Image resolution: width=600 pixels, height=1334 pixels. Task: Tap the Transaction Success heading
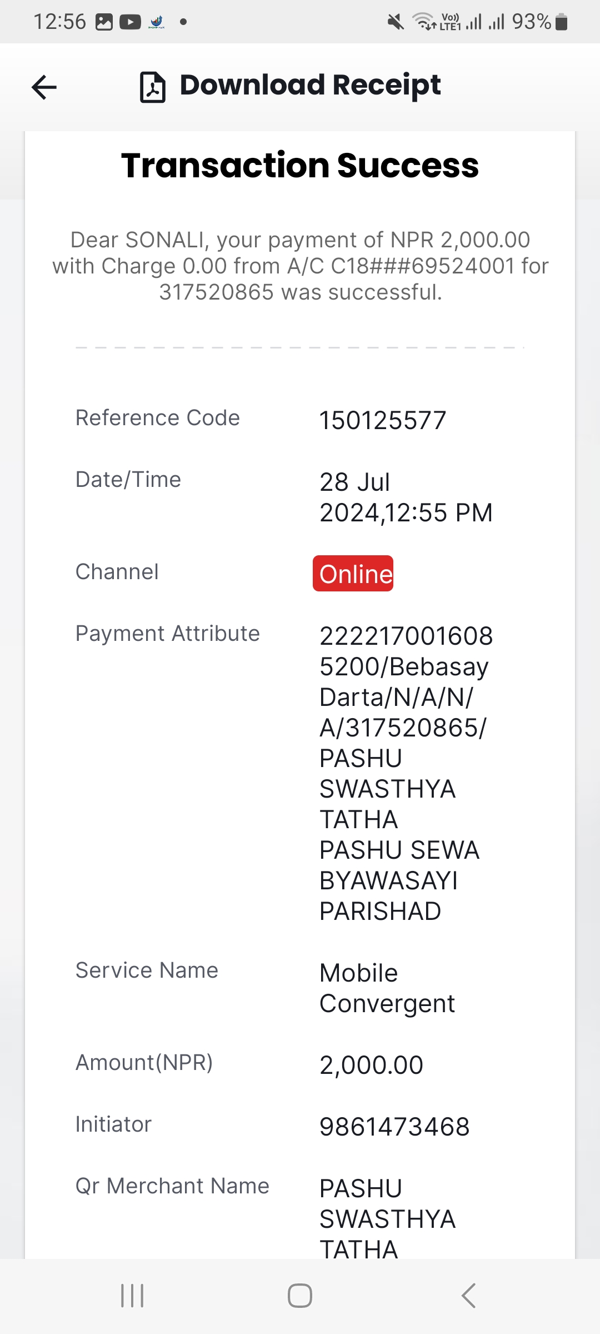pyautogui.click(x=300, y=166)
